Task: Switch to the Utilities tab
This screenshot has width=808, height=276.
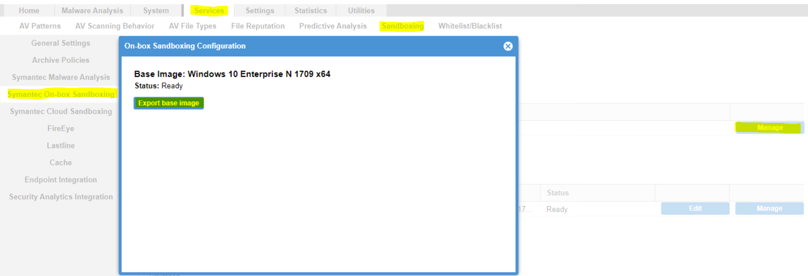Action: 361,10
